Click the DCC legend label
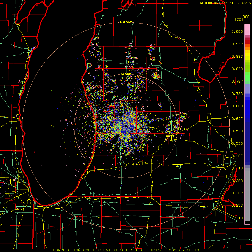Screen dimensions: 252x252 point(246,17)
